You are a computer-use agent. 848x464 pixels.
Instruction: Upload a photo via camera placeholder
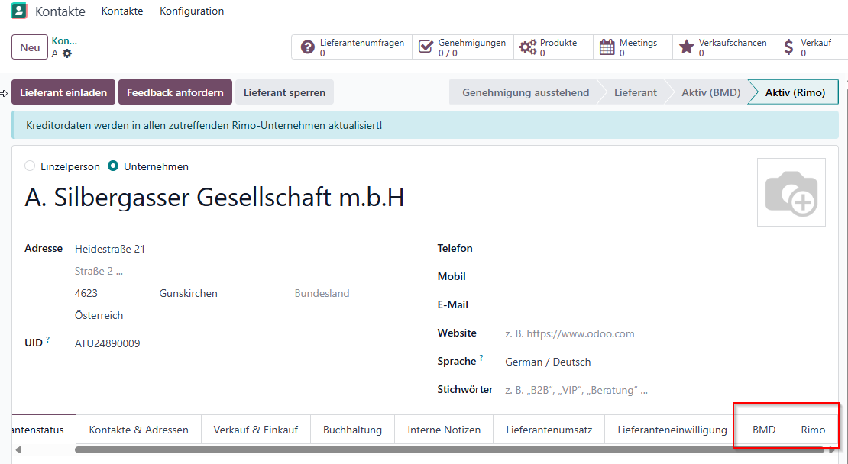[x=791, y=192]
